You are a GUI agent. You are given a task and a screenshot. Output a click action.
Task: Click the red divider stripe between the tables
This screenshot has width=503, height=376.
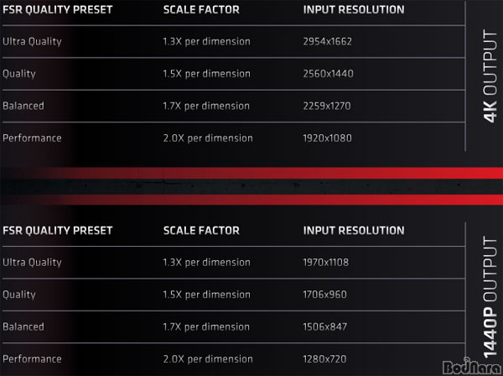tap(251, 186)
